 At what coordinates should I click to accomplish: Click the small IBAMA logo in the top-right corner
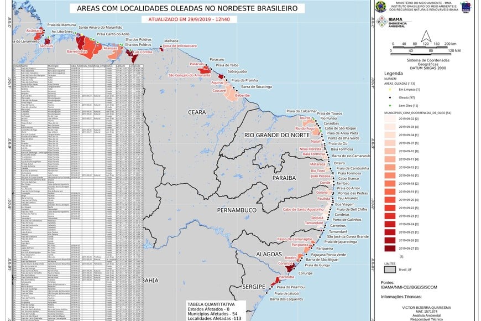pyautogui.click(x=466, y=7)
